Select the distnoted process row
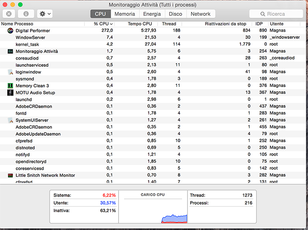 tap(153, 148)
